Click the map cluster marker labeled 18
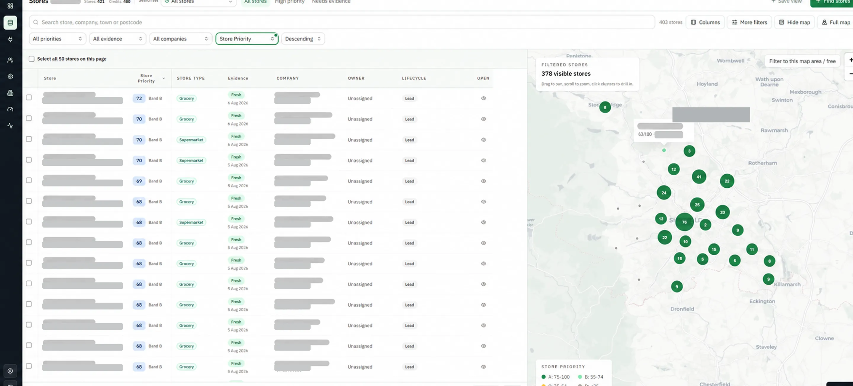This screenshot has height=386, width=853. pos(679,259)
